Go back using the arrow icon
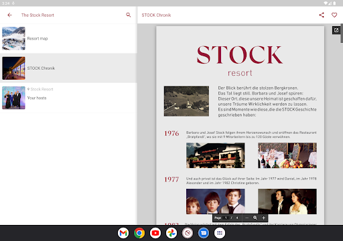 [x=9, y=15]
